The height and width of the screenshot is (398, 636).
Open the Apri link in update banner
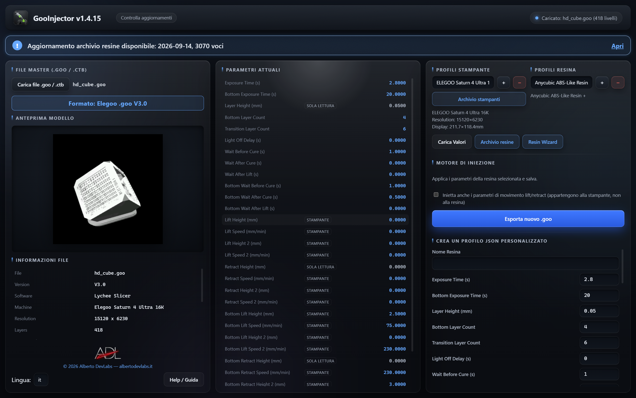coord(617,46)
